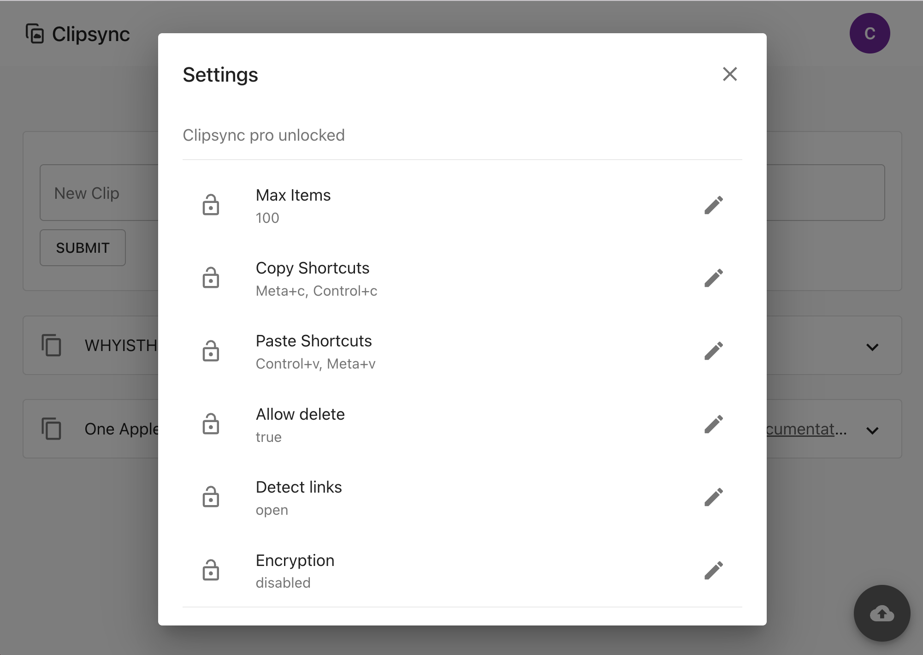The image size is (923, 655).
Task: Close the Settings dialog
Action: click(729, 74)
